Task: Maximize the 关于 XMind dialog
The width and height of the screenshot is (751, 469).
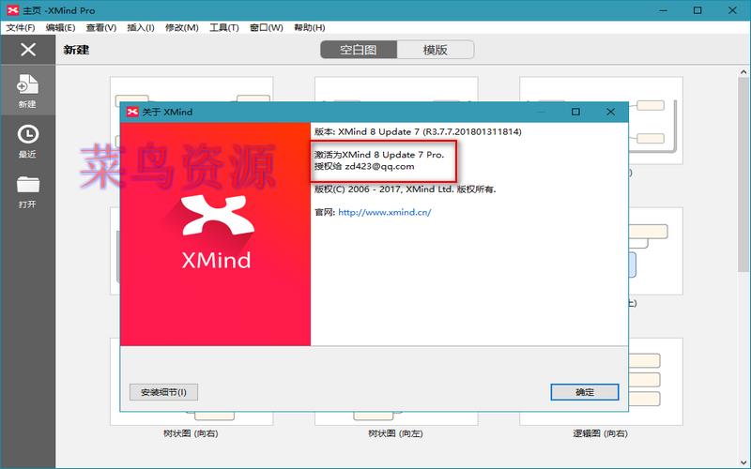Action: 575,112
